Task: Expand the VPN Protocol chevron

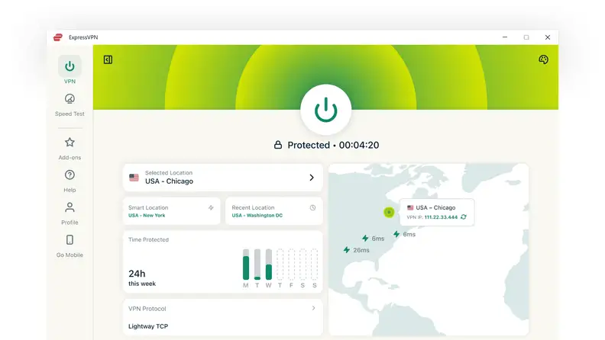Action: coord(314,308)
